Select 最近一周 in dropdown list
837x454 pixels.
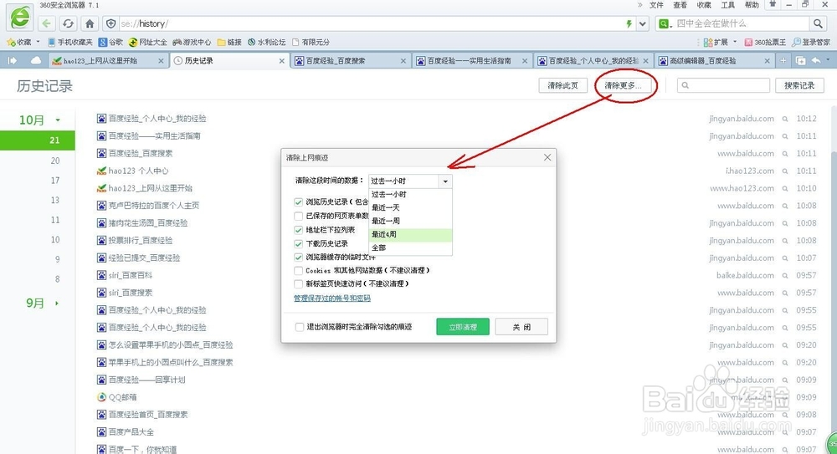[410, 221]
